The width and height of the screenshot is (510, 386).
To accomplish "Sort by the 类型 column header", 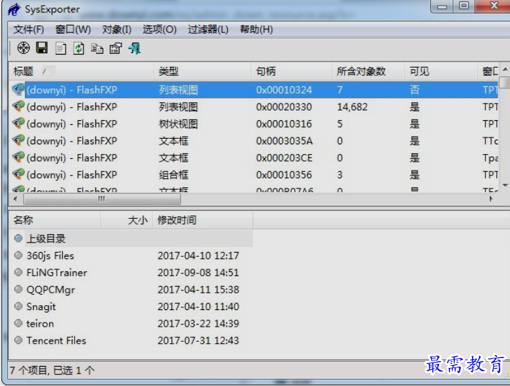I will pos(202,71).
